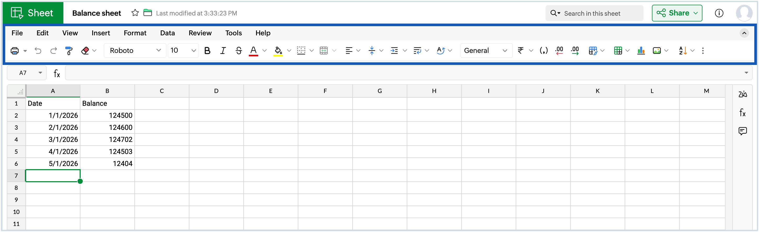Click the horizontal align icon
The image size is (759, 232).
pyautogui.click(x=349, y=51)
